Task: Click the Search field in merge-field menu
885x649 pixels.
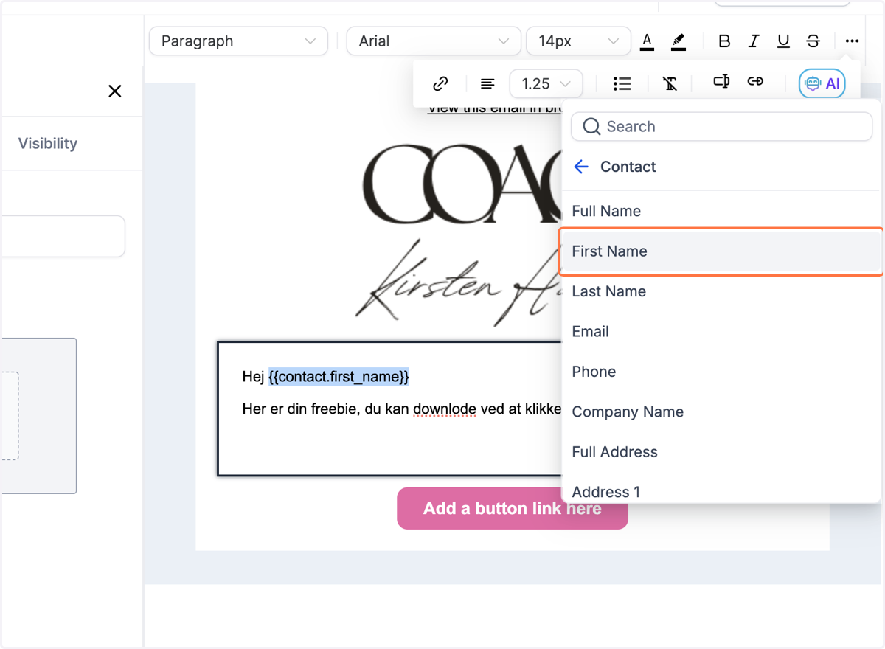Action: 722,127
